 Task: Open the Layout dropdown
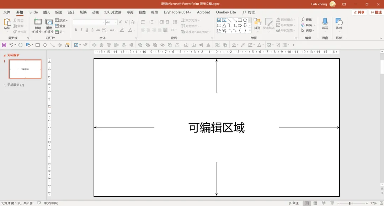tap(61, 20)
